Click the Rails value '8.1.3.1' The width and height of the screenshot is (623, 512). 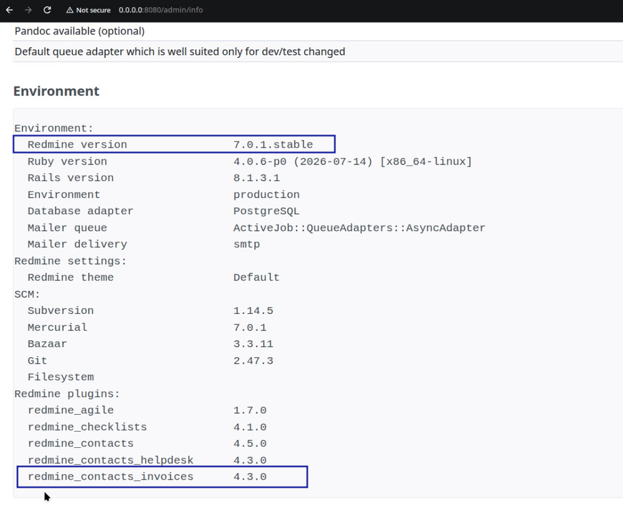[x=256, y=178]
